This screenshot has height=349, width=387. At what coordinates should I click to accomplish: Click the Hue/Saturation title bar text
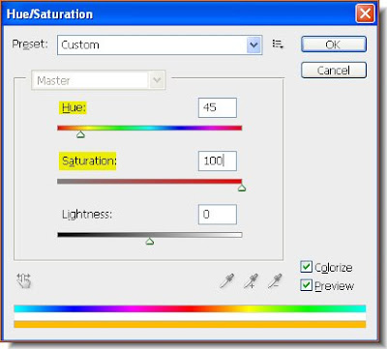coord(49,15)
